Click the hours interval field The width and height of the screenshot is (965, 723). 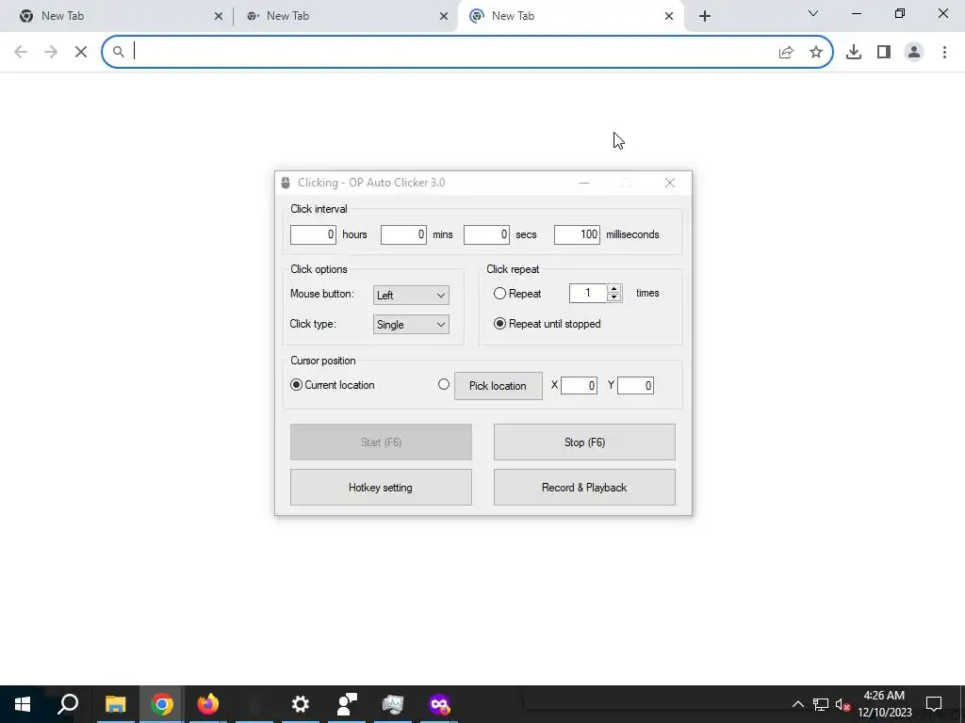pyautogui.click(x=313, y=234)
